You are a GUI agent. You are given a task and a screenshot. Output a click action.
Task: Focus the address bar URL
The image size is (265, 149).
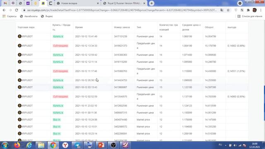pyautogui.click(x=122, y=10)
